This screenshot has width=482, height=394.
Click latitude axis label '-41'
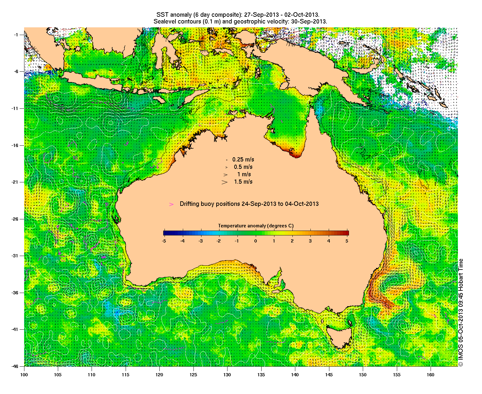[15, 329]
